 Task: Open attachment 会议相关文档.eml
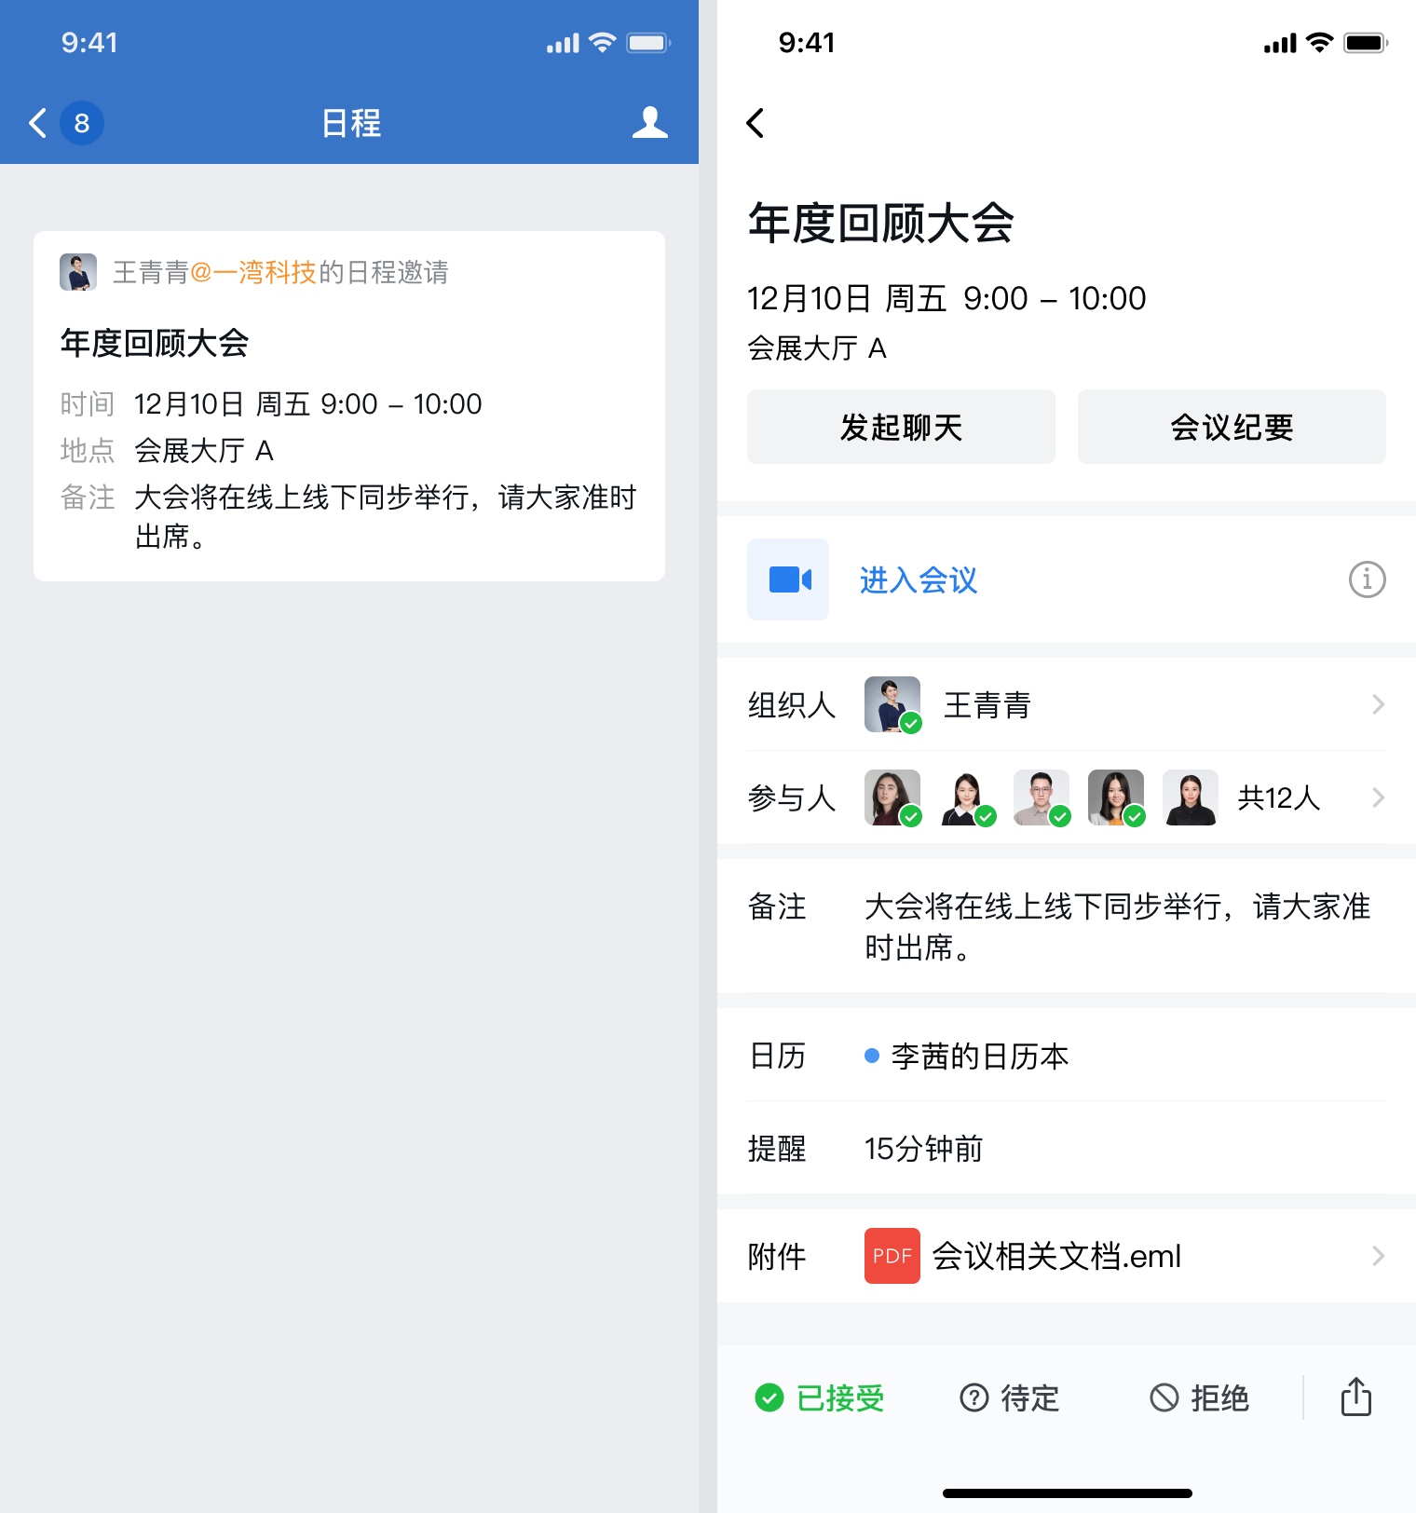1056,1256
